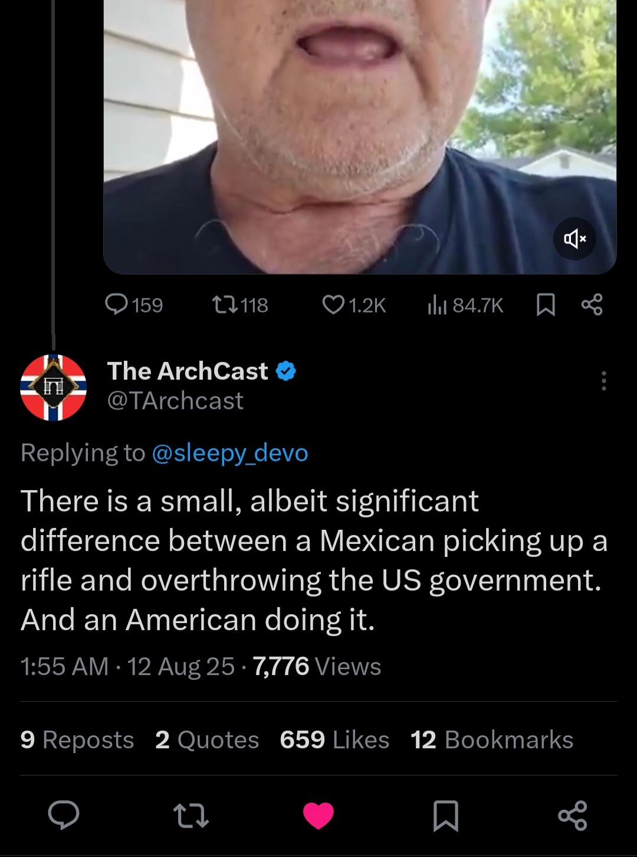Viewport: 637px width, 857px height.
Task: Open the @TArchcast handle
Action: tap(175, 400)
